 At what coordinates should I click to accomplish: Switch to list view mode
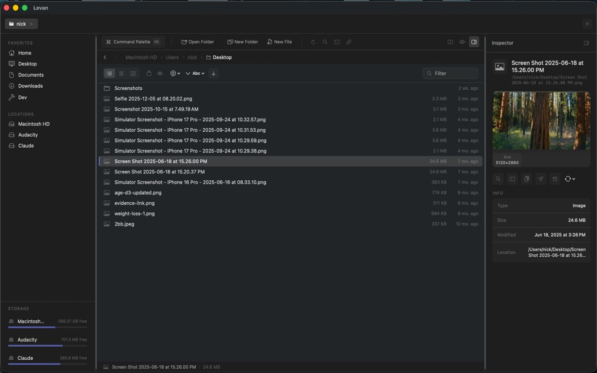point(109,73)
